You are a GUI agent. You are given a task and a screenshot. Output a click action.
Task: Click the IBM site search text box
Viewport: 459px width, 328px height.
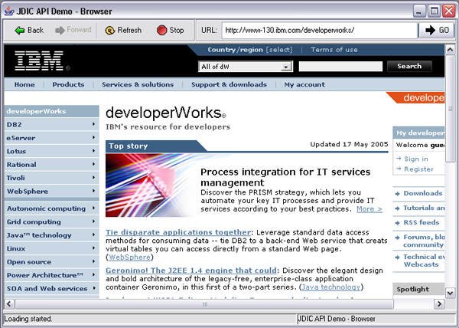tap(340, 66)
